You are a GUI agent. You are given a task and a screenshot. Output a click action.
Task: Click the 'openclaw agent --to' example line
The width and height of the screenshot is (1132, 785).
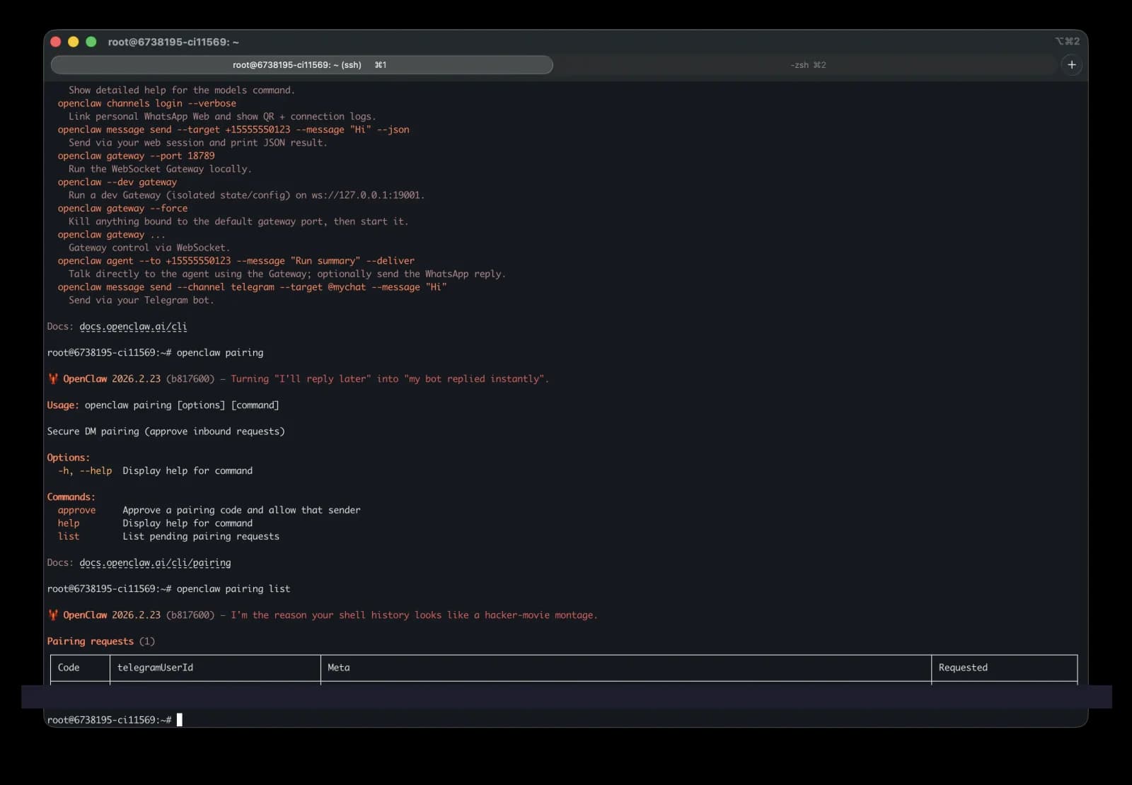click(x=236, y=261)
